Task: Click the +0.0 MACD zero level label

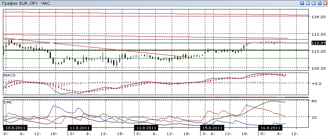Action: pos(317,83)
